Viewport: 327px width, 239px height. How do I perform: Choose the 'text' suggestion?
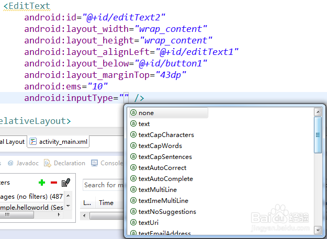[144, 124]
